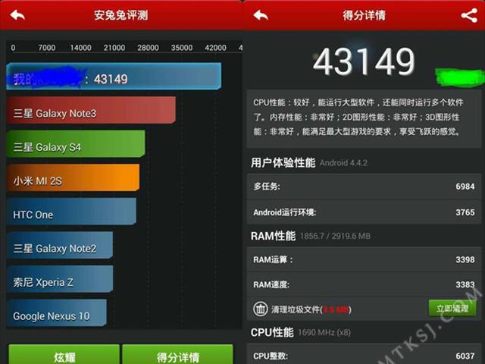
Task: Tap the 28000 mark on the scale
Action: point(148,48)
